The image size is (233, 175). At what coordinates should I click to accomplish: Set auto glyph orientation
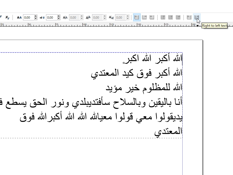pos(163,17)
